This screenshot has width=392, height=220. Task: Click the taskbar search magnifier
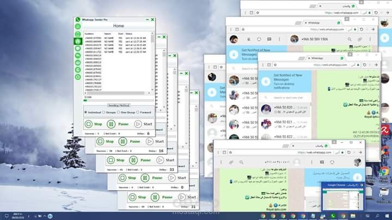coord(377,216)
